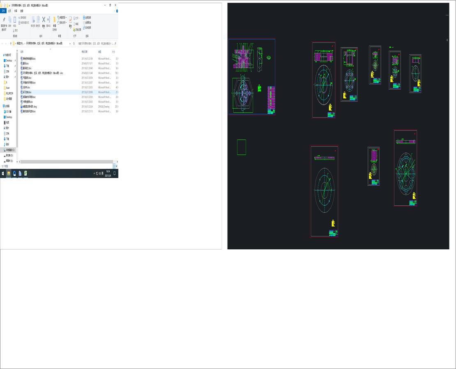Open Quick access in the navigation pane
The width and height of the screenshot is (456, 369).
point(8,55)
